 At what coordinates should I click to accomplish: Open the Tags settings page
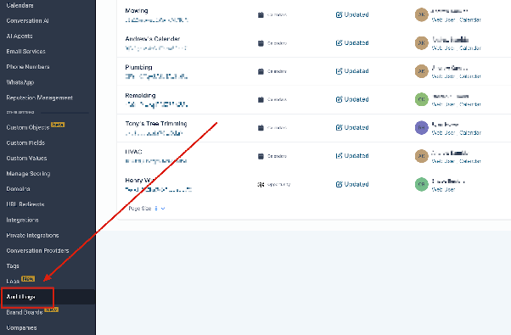pos(13,266)
